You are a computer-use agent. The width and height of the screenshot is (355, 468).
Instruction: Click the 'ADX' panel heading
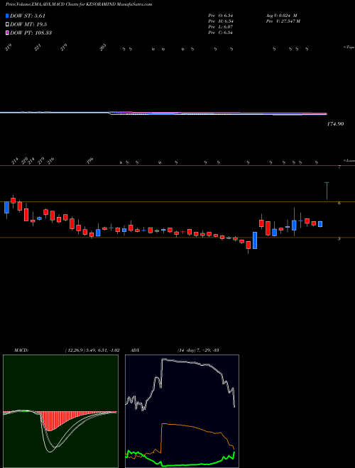tap(135, 350)
